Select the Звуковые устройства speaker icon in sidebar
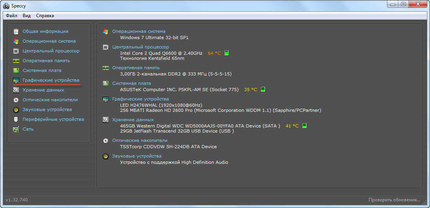Screen dimensions: 430x208 [x=16, y=109]
